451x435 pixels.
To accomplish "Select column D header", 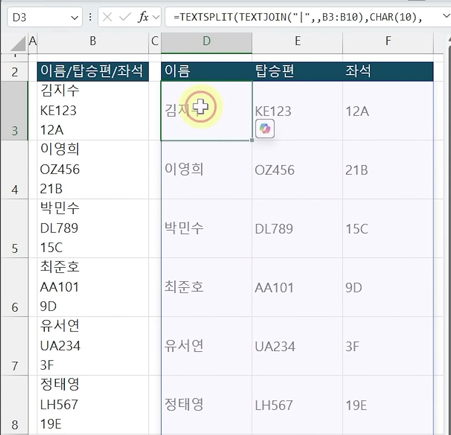I will [x=207, y=41].
